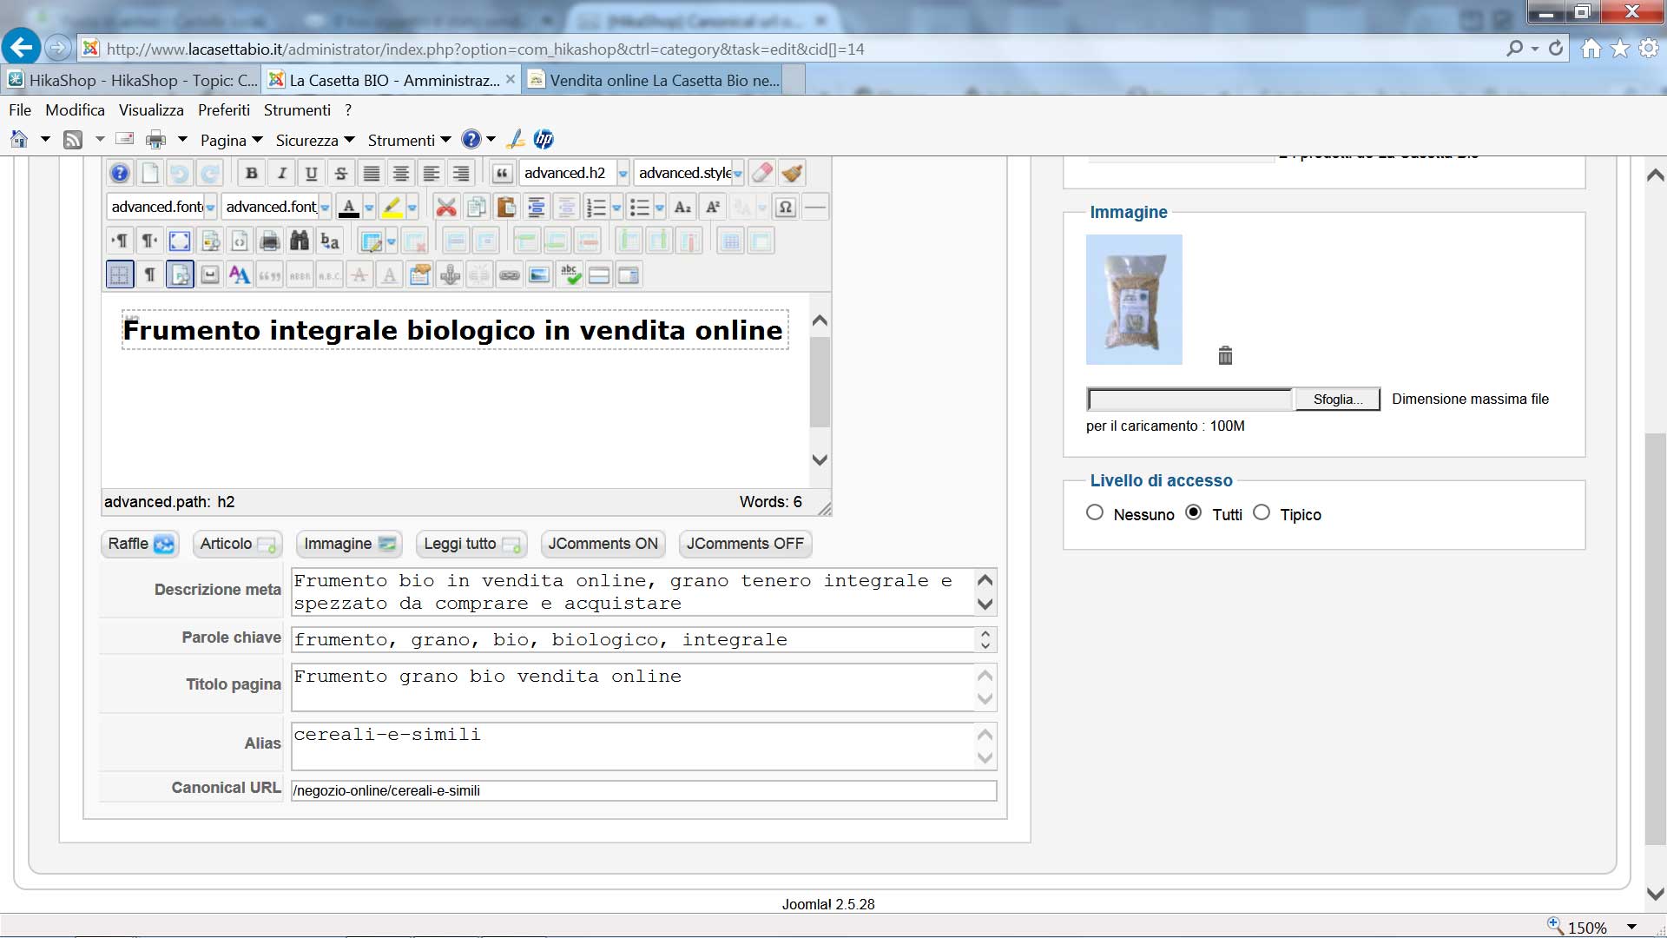Open find with binoculars icon
The image size is (1667, 938).
click(300, 241)
